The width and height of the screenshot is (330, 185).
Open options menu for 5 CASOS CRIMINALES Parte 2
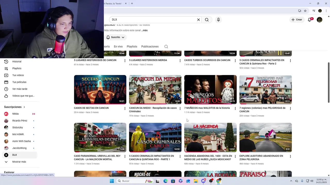290,61
